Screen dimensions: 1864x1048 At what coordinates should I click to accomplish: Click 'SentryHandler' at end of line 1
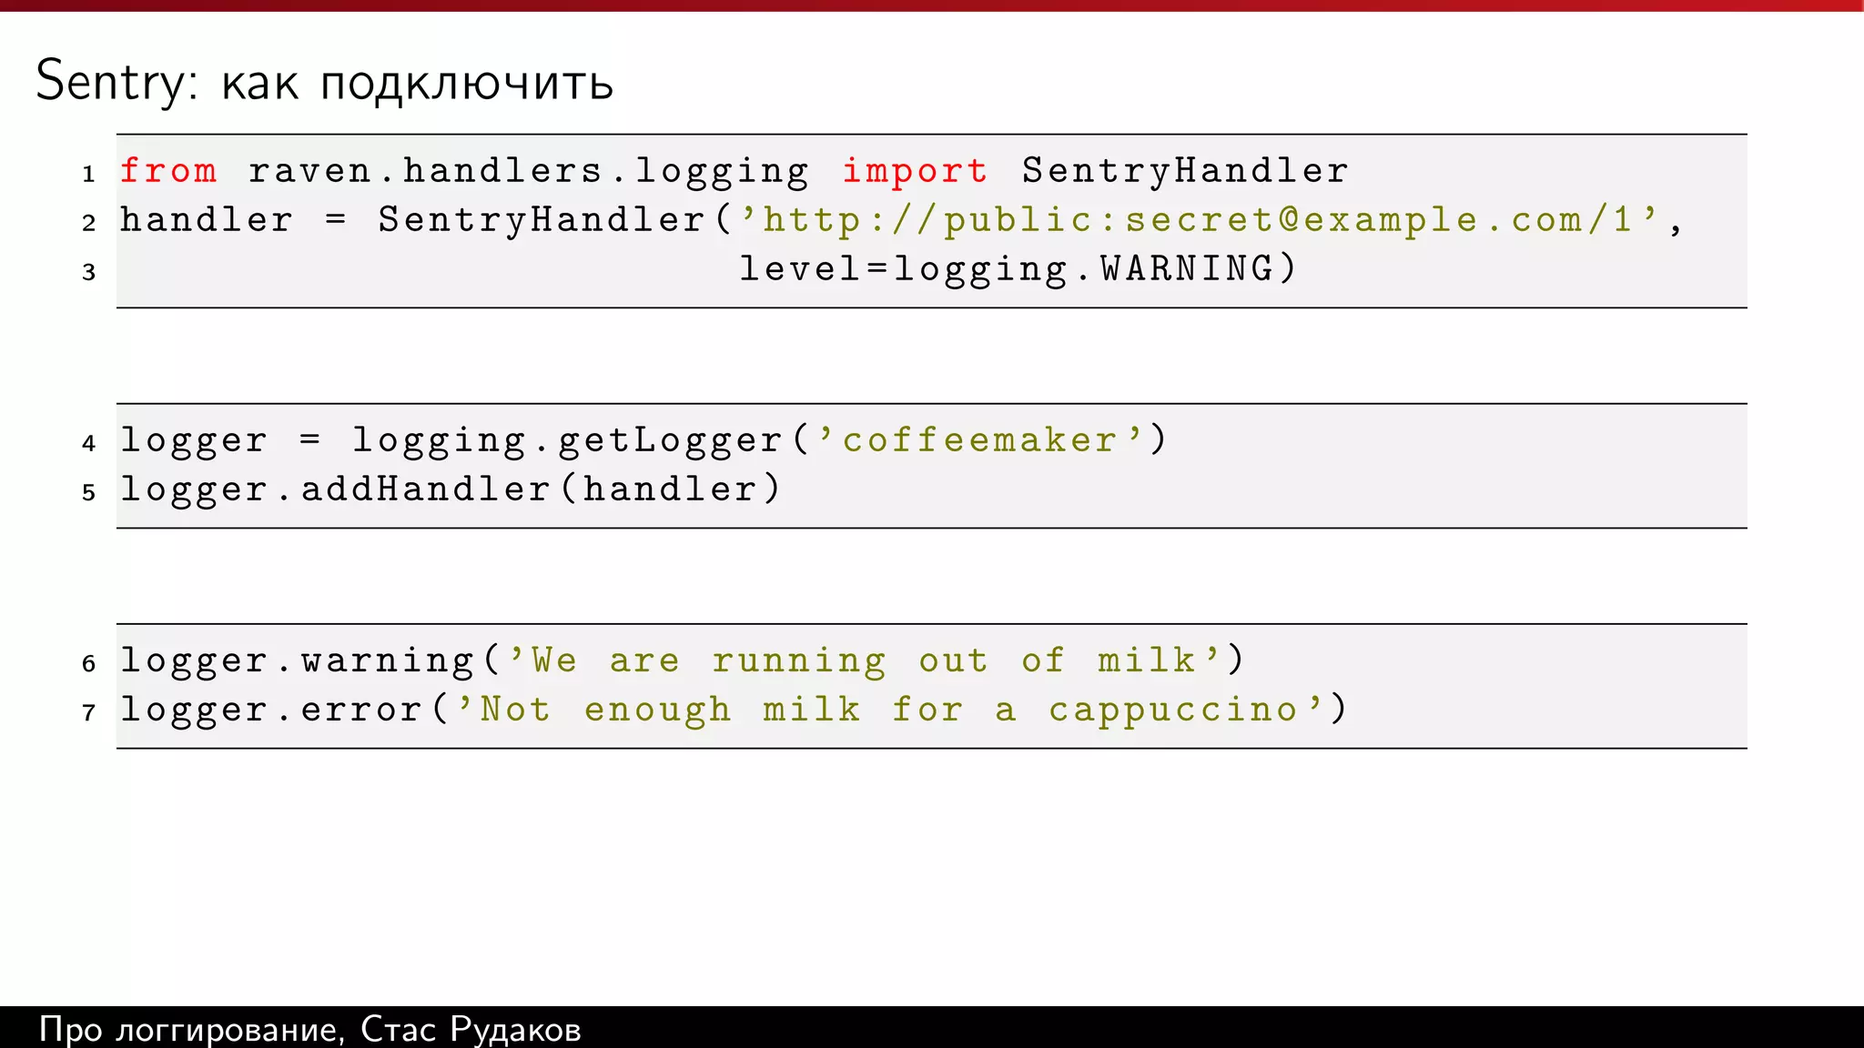1185,173
